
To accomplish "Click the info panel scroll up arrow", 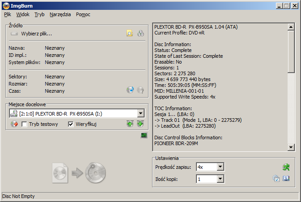I will point(291,27).
